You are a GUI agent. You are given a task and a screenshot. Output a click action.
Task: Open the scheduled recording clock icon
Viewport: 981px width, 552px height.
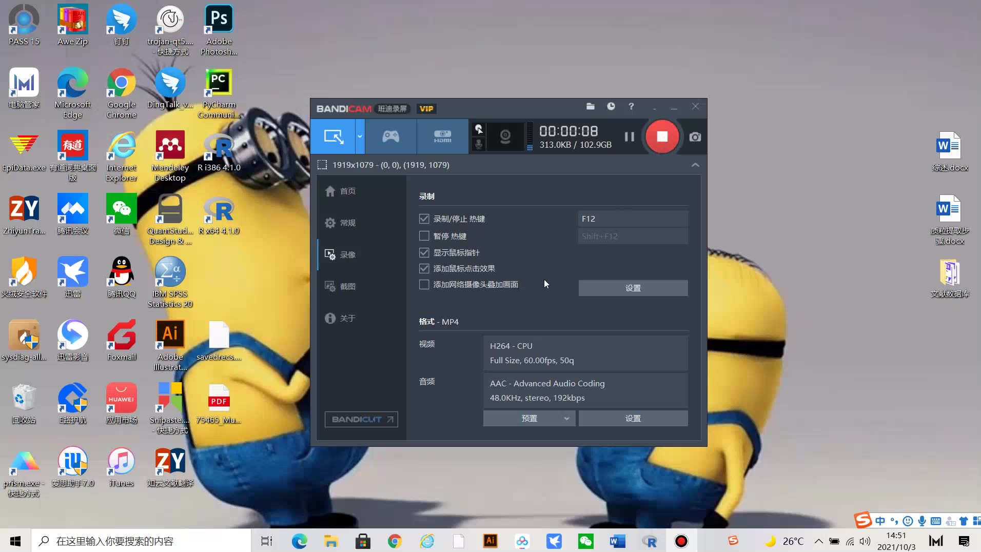pos(611,106)
